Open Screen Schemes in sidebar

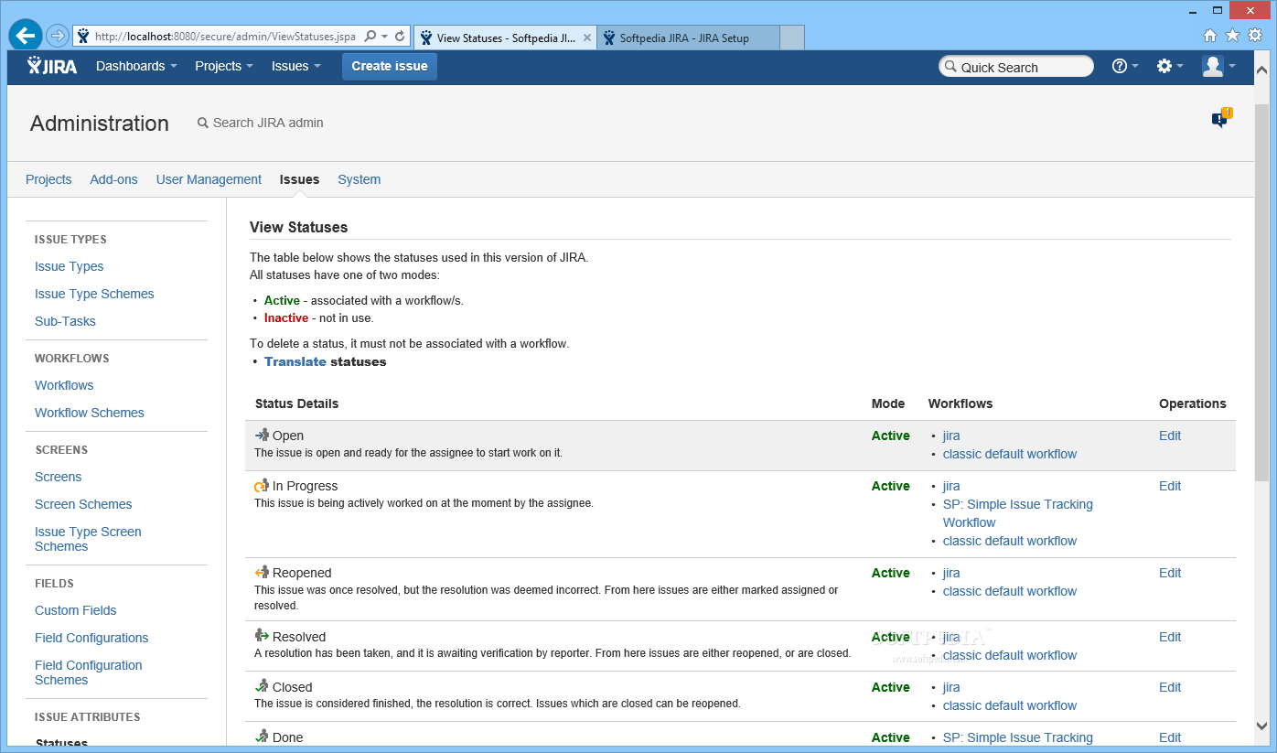click(x=83, y=504)
